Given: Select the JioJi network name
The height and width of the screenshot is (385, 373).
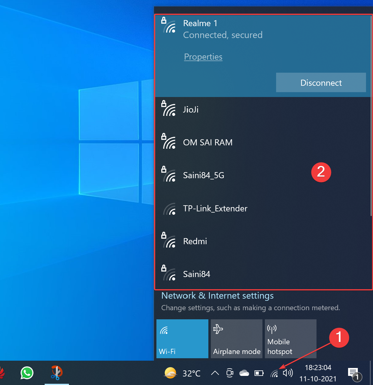Looking at the screenshot, I should coord(191,109).
